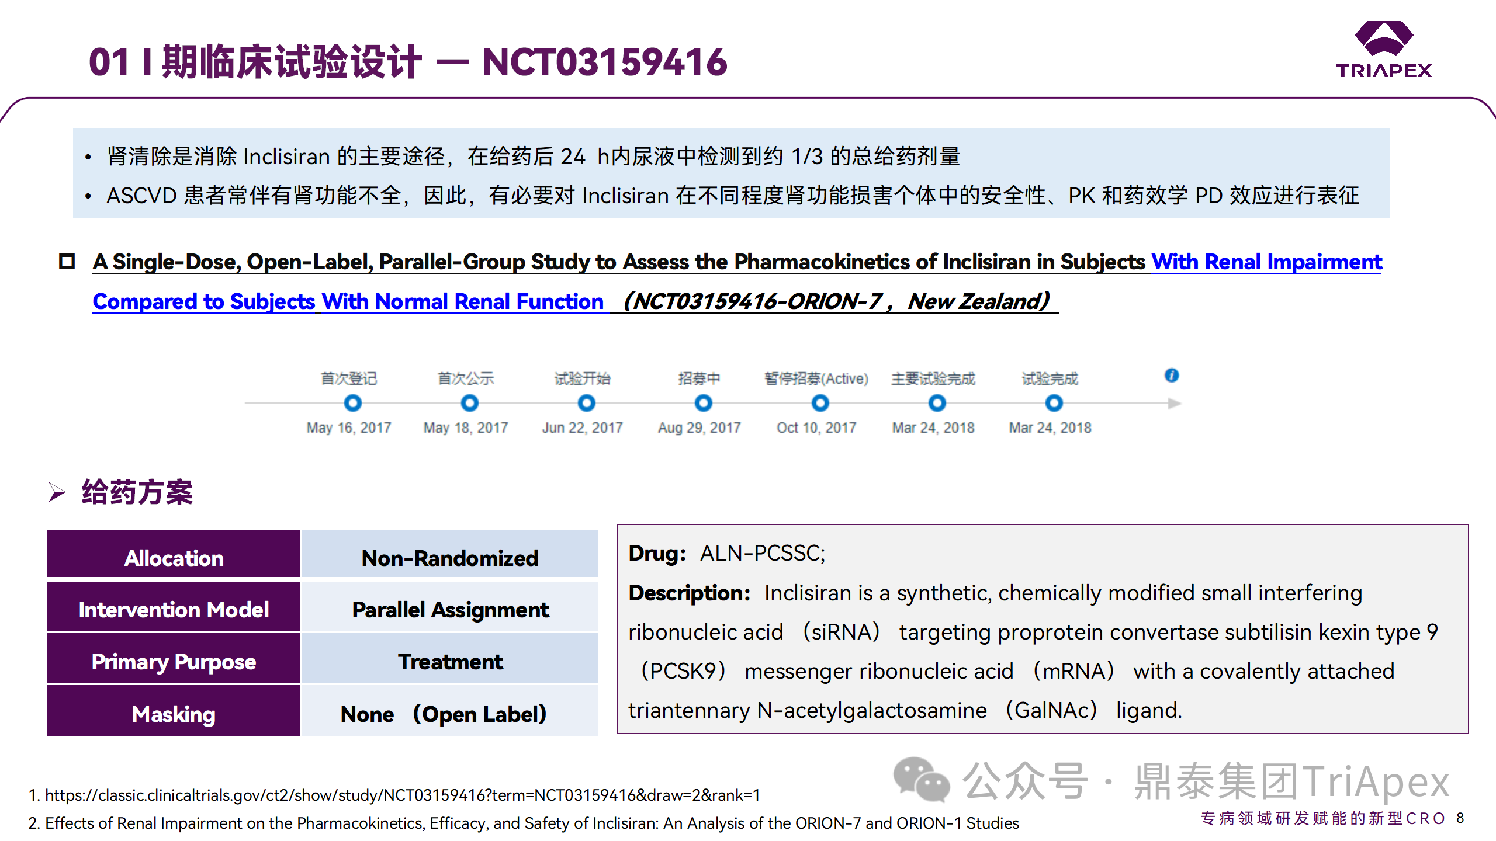Select the Oct 10, 2017 暂停招募 marker

[x=820, y=403]
